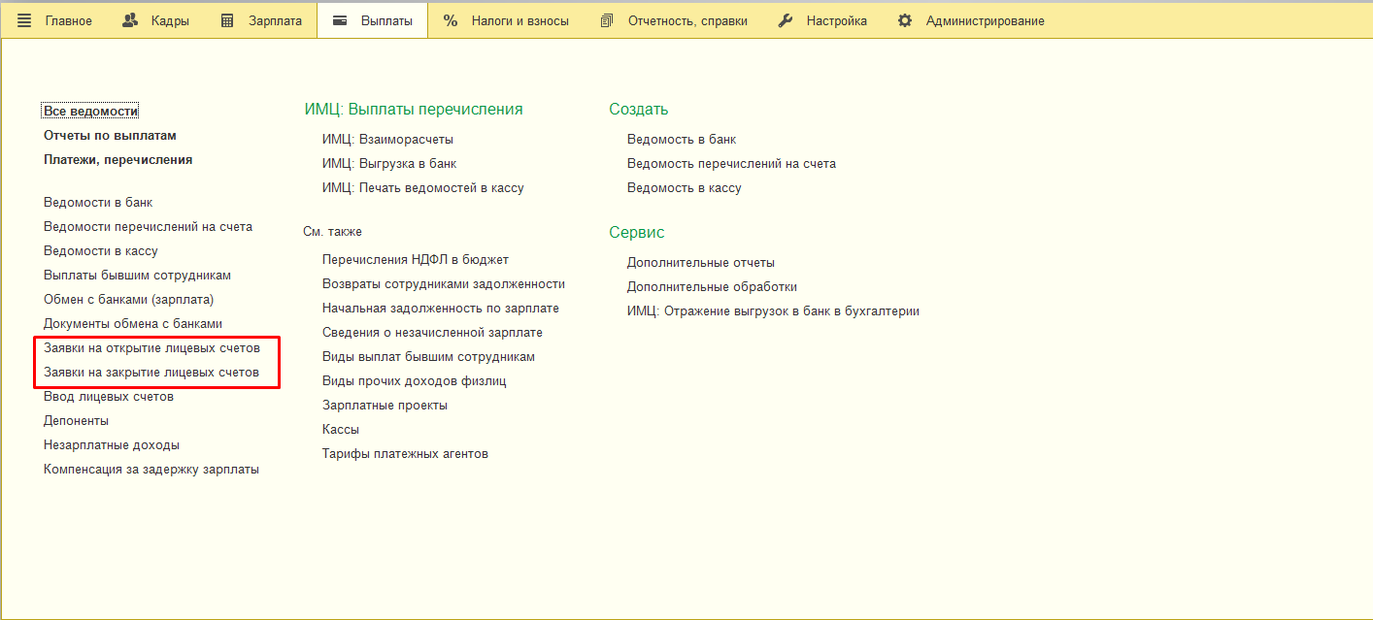The image size is (1373, 620).
Task: Click the gear icon for Администрирование
Action: click(x=905, y=20)
